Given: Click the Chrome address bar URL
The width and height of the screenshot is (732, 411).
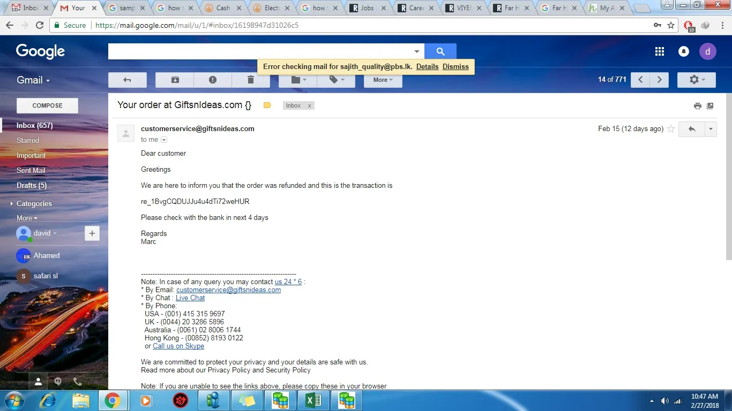Looking at the screenshot, I should (x=197, y=25).
